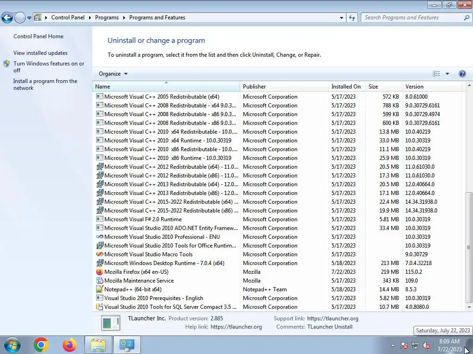
Task: Click Programs and Features breadcrumb segment
Action: coord(157,18)
